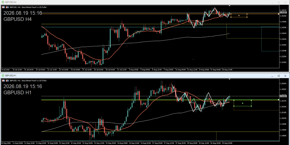This screenshot has width=290, height=145.
Task: Minimize the GBPUSD,H4 chart window
Action: 272,2
